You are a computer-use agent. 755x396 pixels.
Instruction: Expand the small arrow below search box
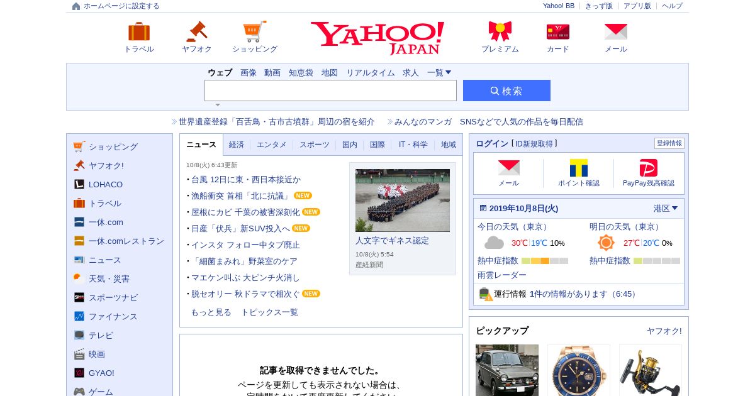tap(218, 105)
